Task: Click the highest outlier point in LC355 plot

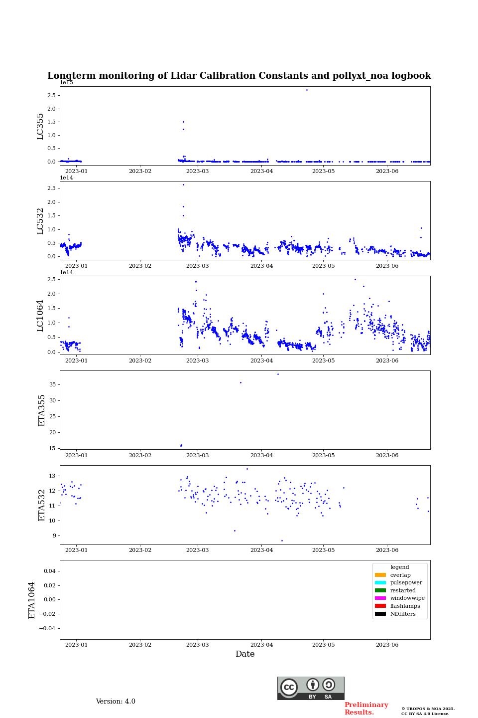Action: pos(307,90)
